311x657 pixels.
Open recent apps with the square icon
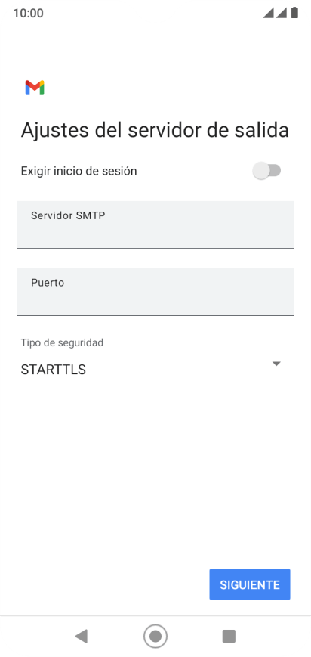click(229, 636)
